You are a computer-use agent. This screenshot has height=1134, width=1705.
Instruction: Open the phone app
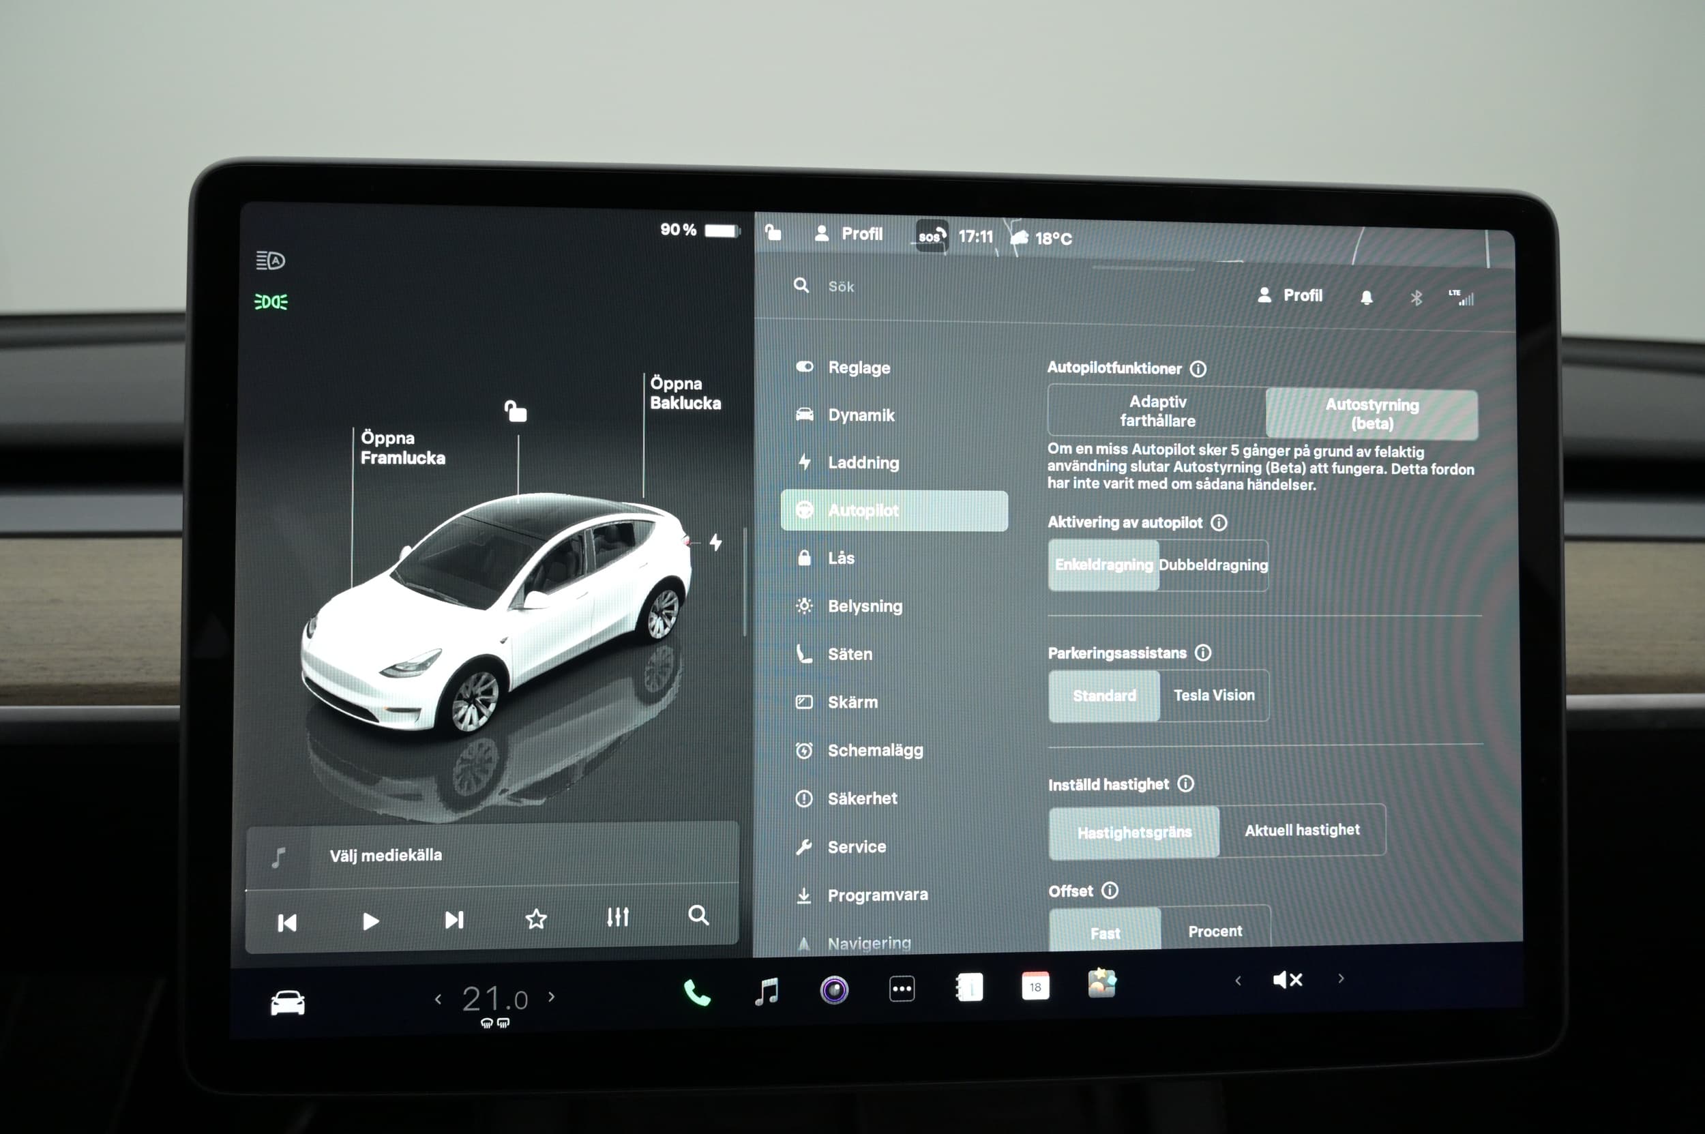click(x=696, y=992)
